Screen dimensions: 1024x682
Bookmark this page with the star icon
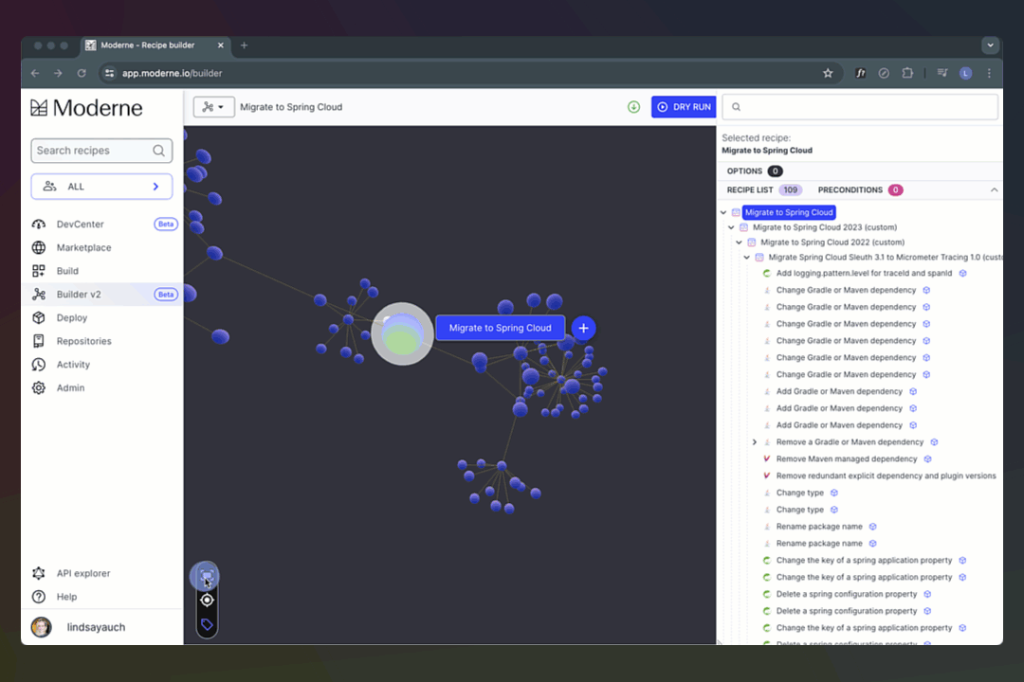(828, 73)
